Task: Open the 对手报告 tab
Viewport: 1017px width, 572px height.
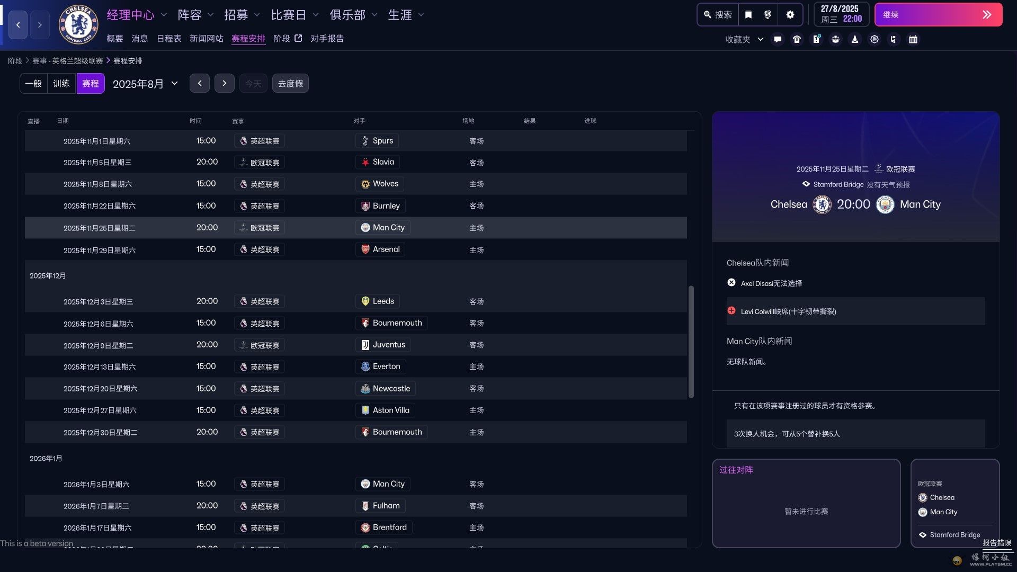Action: (327, 39)
